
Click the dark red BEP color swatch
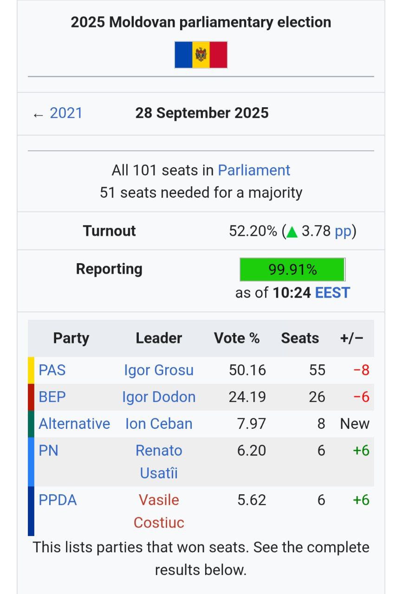31,397
